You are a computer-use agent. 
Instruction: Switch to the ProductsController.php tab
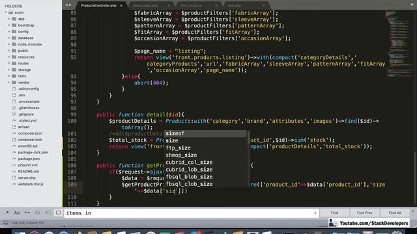click(98, 6)
